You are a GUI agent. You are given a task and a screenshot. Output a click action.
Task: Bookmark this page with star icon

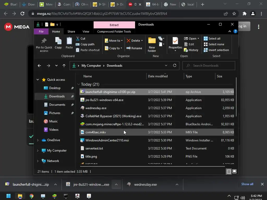pyautogui.click(x=234, y=14)
